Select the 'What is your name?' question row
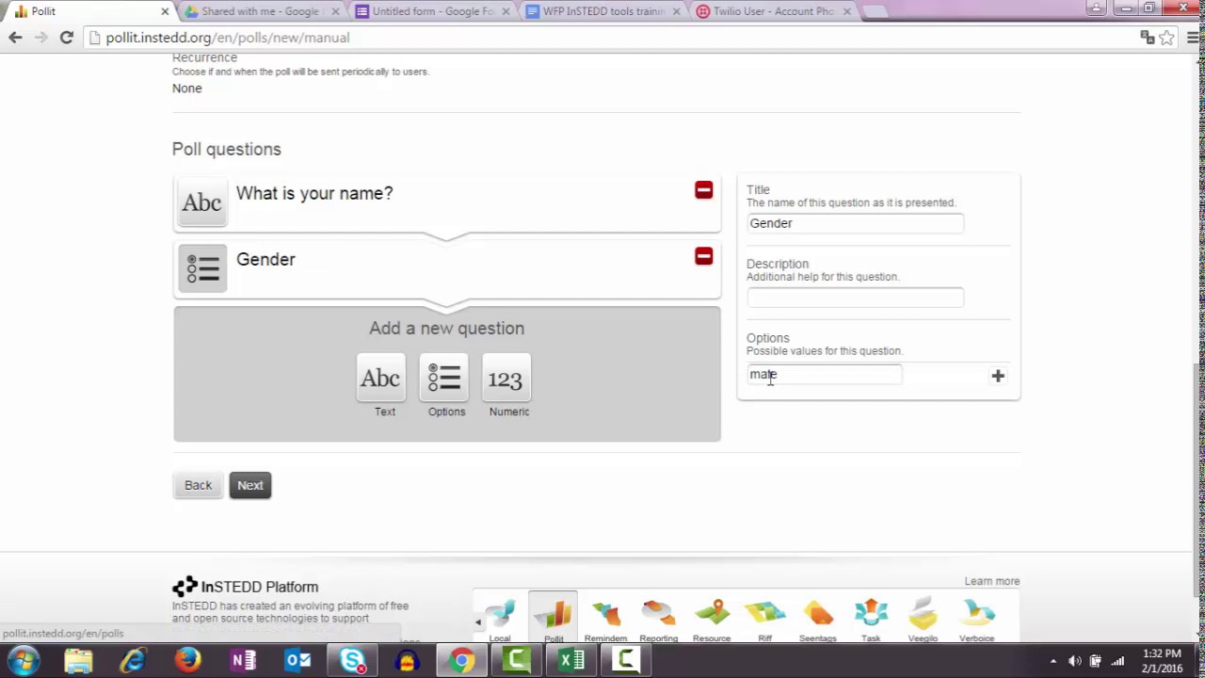The height and width of the screenshot is (678, 1205). 447,202
